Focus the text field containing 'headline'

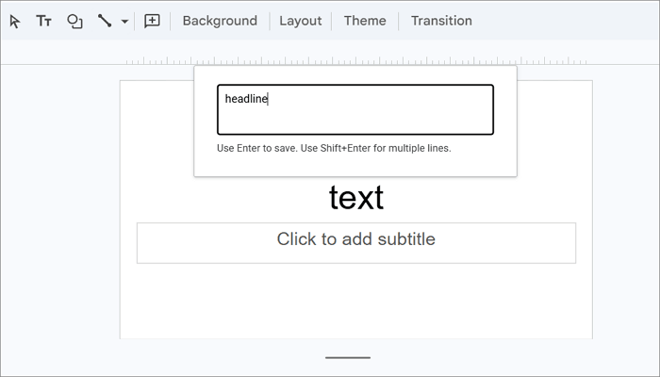coord(355,110)
